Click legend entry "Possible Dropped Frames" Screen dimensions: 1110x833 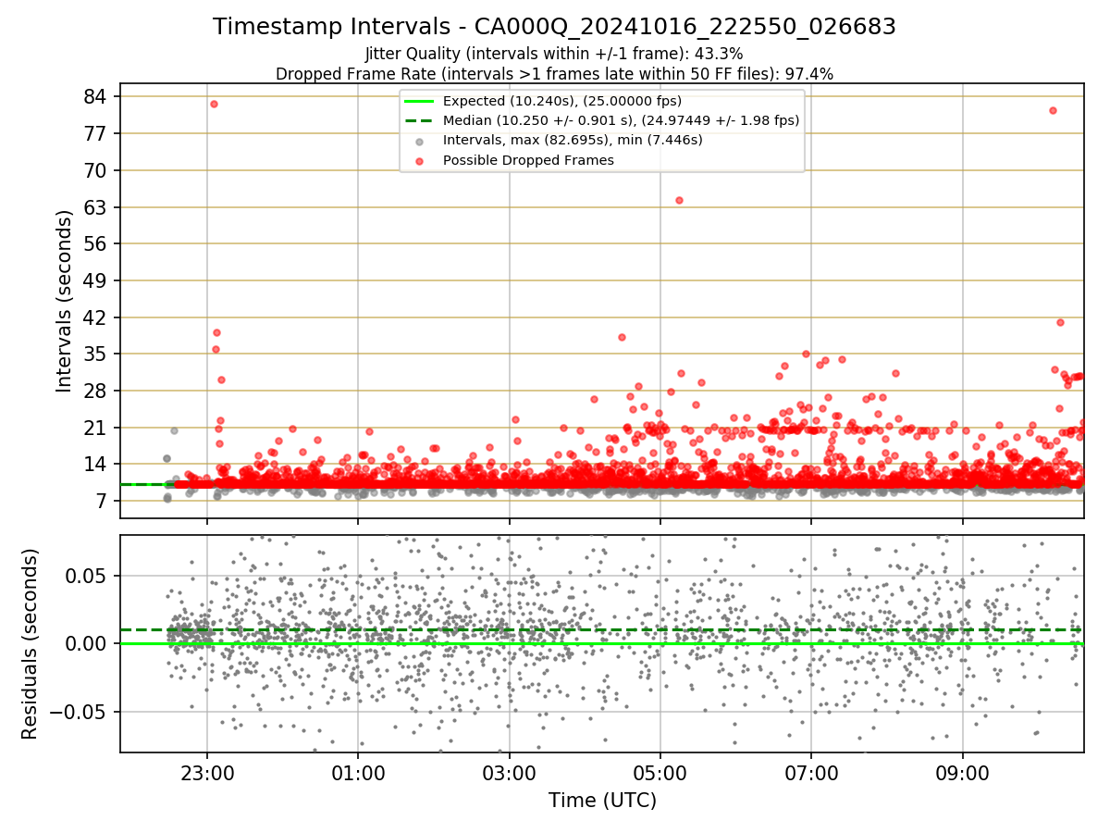tap(528, 160)
